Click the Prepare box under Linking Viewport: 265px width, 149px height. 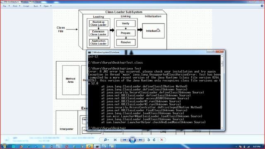[x=126, y=33]
